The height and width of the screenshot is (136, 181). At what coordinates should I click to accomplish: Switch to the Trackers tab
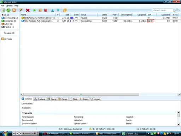[x=40, y=99]
